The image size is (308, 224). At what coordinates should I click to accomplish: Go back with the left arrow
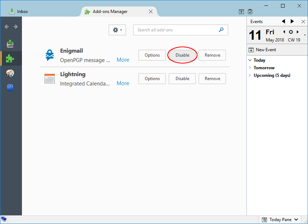pyautogui.click(x=6, y=27)
